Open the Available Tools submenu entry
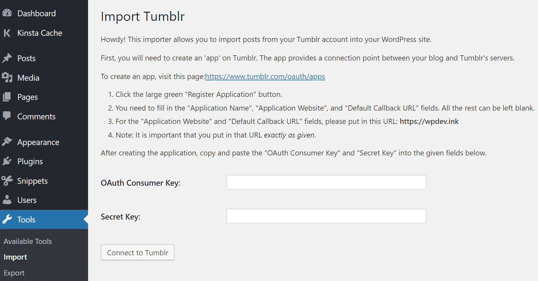The height and width of the screenshot is (281, 538). click(27, 241)
